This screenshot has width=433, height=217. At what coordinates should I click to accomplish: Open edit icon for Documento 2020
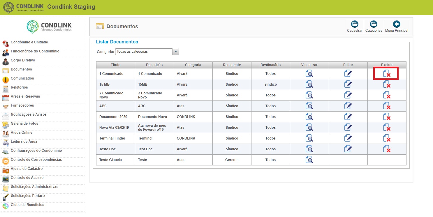pyautogui.click(x=348, y=117)
